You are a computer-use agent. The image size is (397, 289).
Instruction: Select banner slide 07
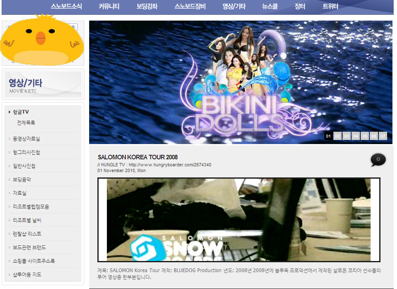pos(383,136)
